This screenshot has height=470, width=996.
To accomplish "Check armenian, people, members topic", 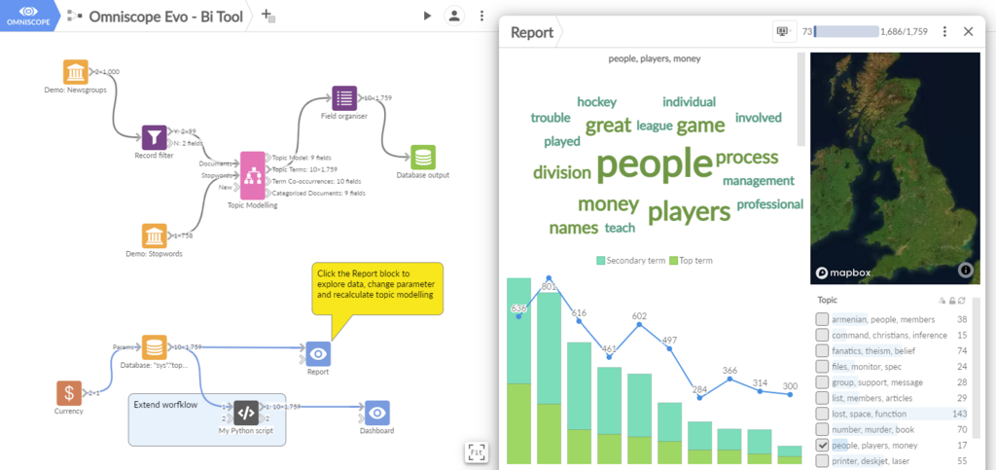I will click(822, 319).
